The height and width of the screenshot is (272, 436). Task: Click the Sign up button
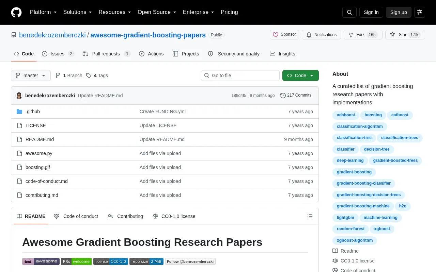[x=399, y=12]
